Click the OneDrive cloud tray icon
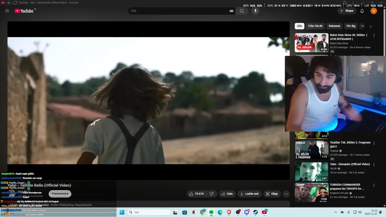The image size is (386, 217). (342, 212)
